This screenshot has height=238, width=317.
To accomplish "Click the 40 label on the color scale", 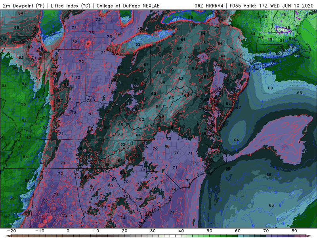I will click(181, 231).
